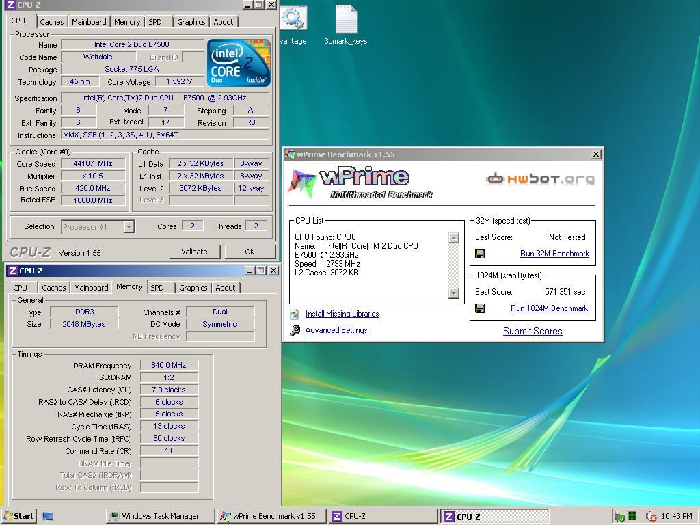Click the system clock showing 10:43 PM
This screenshot has height=525, width=700.
[676, 517]
